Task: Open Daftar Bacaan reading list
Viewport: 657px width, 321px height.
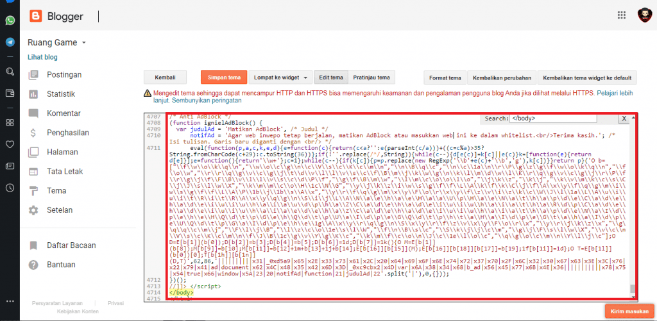Action: point(71,245)
